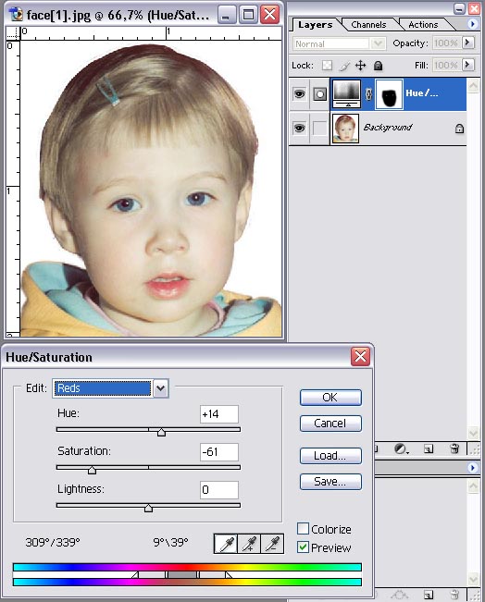The height and width of the screenshot is (602, 485).
Task: Click the layer mask indicator icon
Action: click(319, 94)
